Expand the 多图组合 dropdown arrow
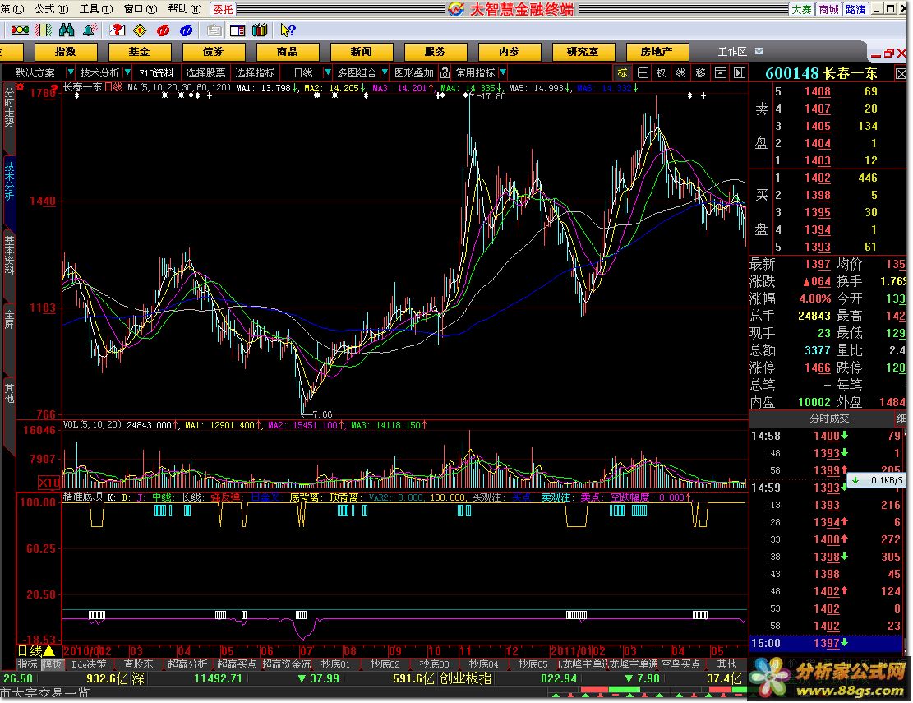 coord(385,72)
